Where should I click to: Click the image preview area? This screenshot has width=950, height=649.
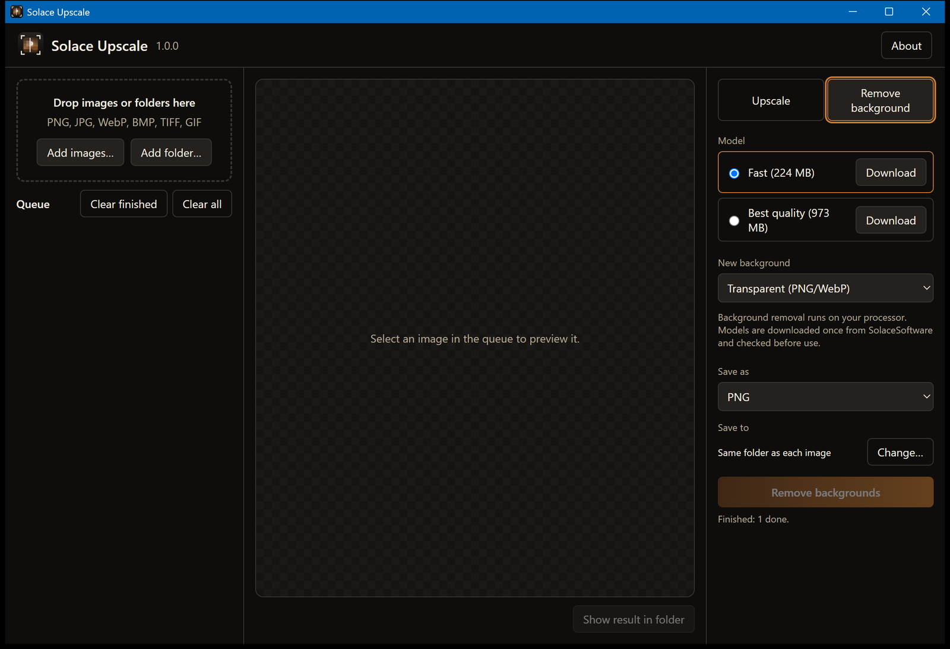(x=475, y=338)
